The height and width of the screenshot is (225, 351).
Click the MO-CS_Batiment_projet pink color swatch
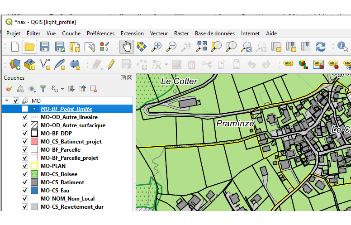(x=34, y=142)
